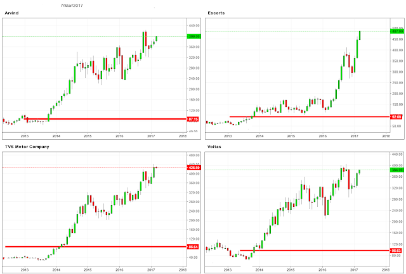Click 440.00 on Voltas price axis

tap(398, 154)
